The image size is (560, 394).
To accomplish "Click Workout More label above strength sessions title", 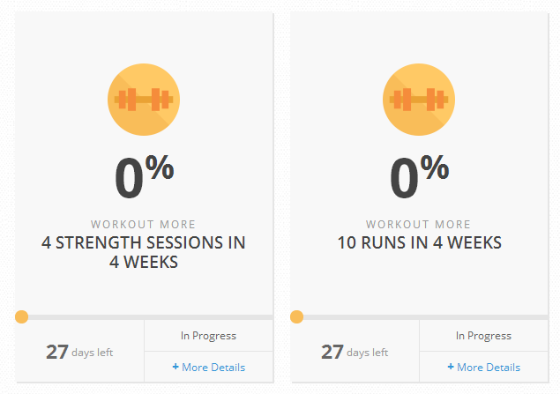I will click(143, 225).
